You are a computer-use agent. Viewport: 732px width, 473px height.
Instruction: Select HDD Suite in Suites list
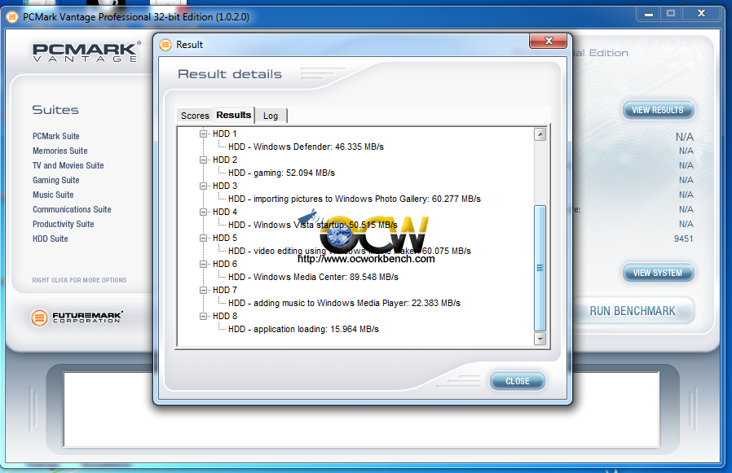point(51,239)
